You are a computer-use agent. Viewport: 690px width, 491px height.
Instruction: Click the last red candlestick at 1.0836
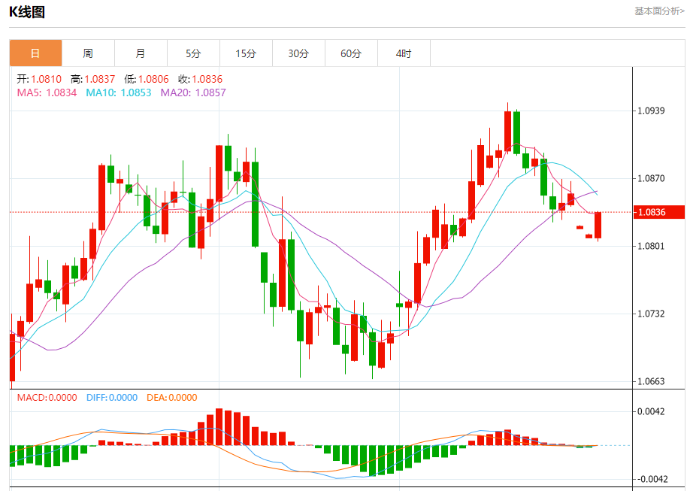[x=598, y=225]
